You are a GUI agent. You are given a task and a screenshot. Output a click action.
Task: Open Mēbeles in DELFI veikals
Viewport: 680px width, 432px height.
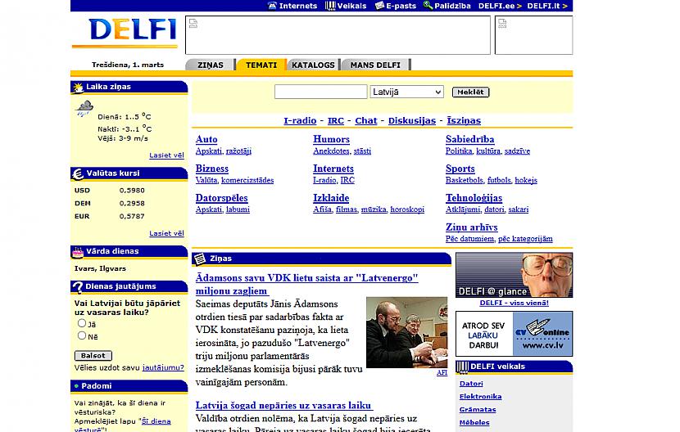[x=474, y=422]
